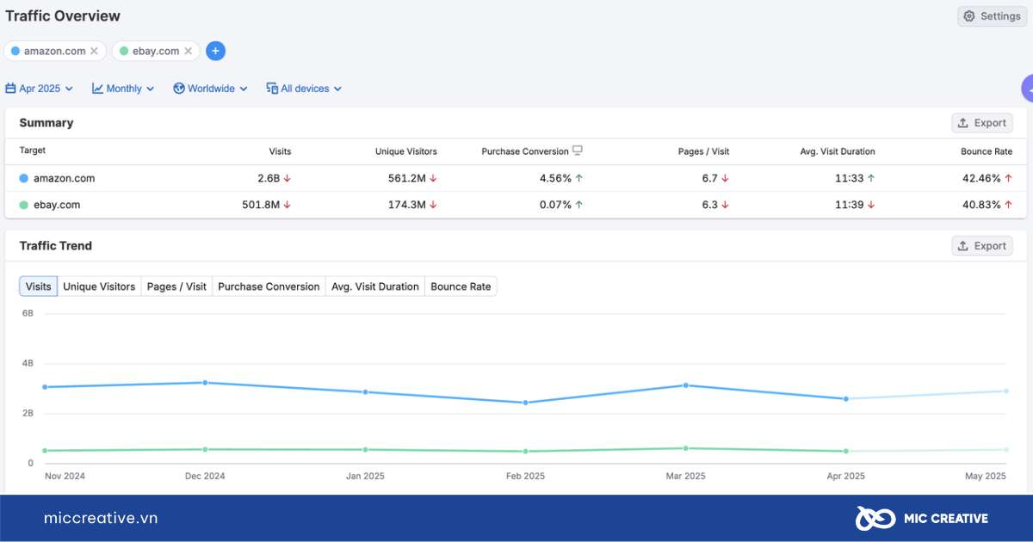Screen dimensions: 1033x542
Task: Add another domain with the blue plus button
Action: coord(215,51)
